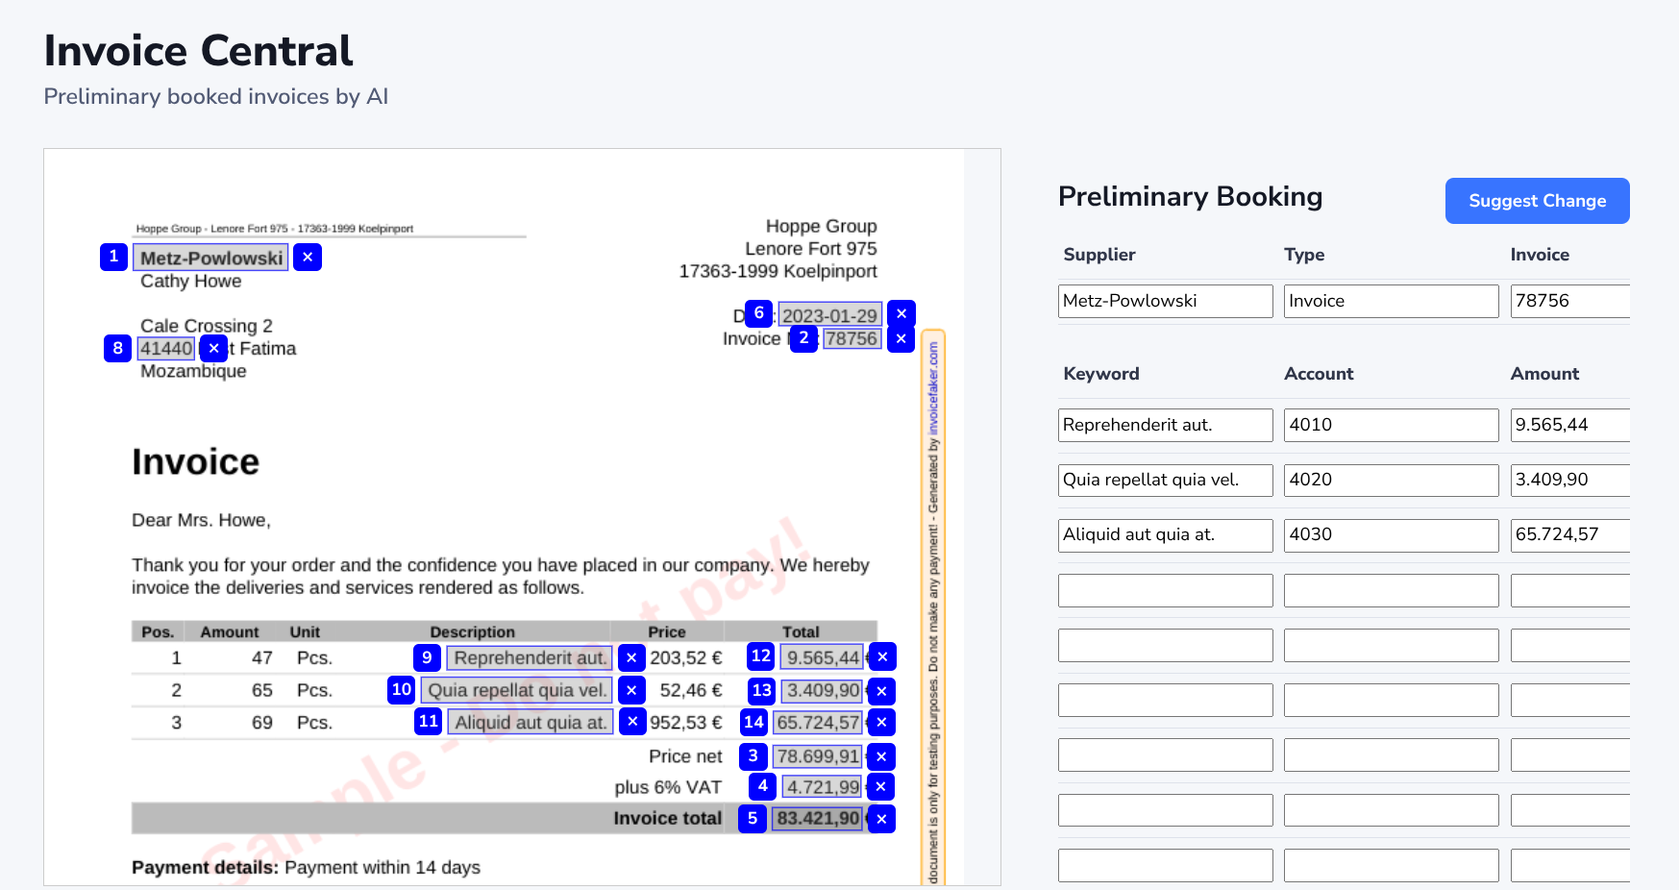1679x890 pixels.
Task: Focus the Supplier input field
Action: [x=1165, y=301]
